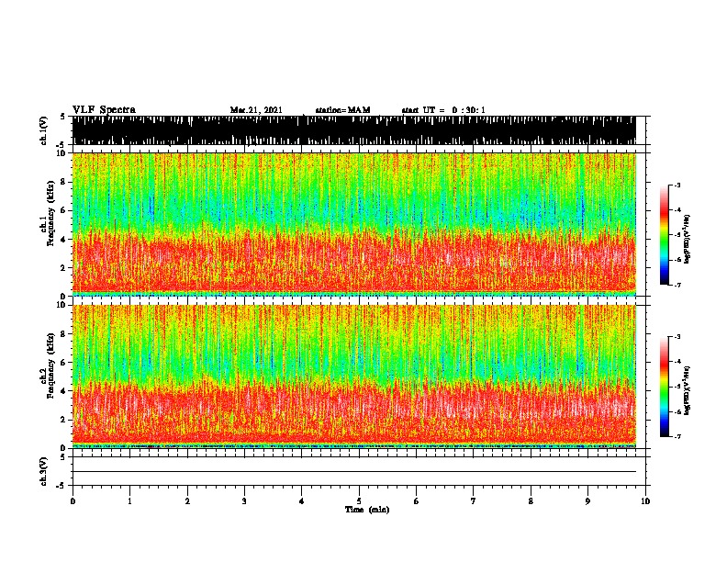This screenshot has width=727, height=562.
Task: Click the ch.1 colorbar log(PSD) unit label
Action: (687, 239)
